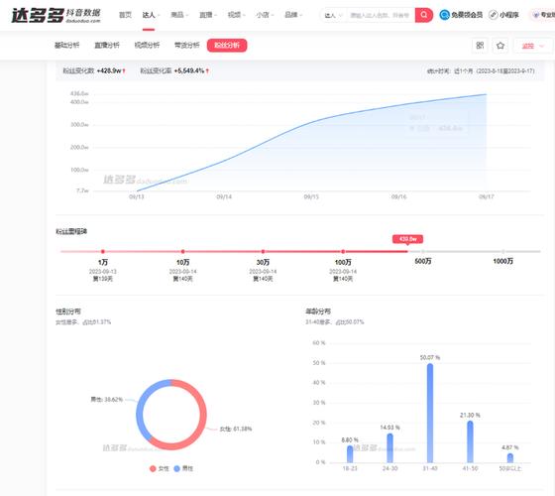The height and width of the screenshot is (496, 555).
Task: Click the 年龄分布 heading
Action: (x=318, y=311)
